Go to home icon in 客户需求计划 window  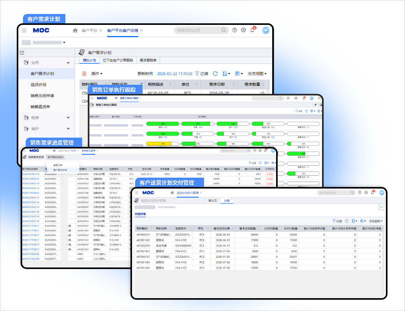point(75,30)
